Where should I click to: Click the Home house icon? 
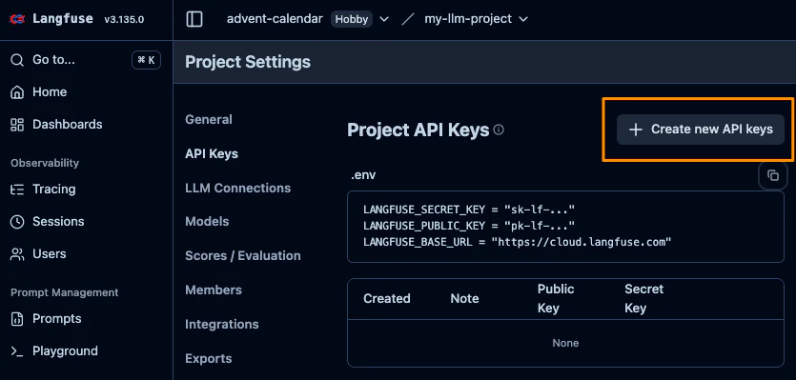point(17,92)
